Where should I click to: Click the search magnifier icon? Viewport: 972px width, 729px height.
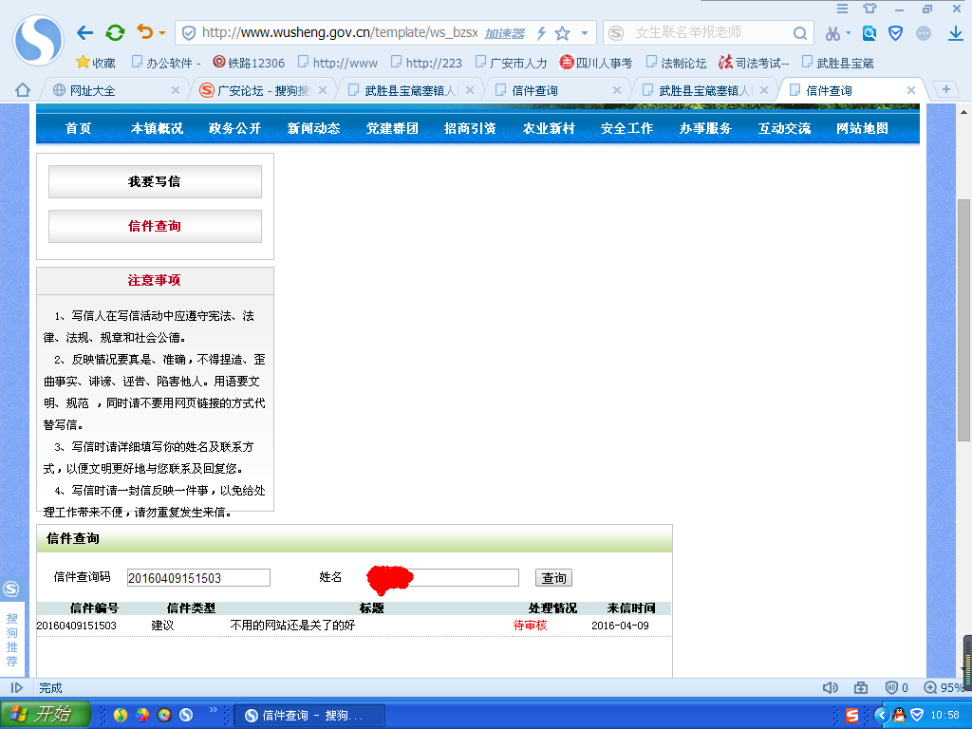[x=801, y=33]
